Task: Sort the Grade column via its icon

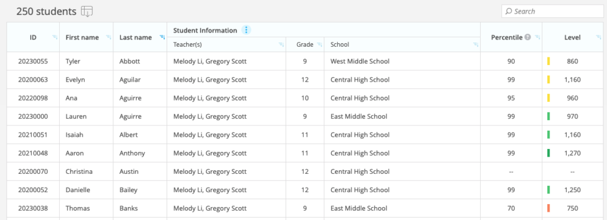Action: click(x=320, y=45)
